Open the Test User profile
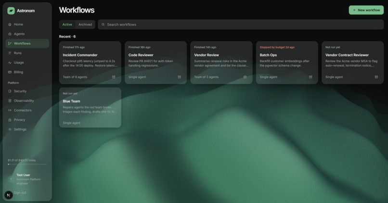The height and width of the screenshot is (203, 388). pyautogui.click(x=27, y=179)
